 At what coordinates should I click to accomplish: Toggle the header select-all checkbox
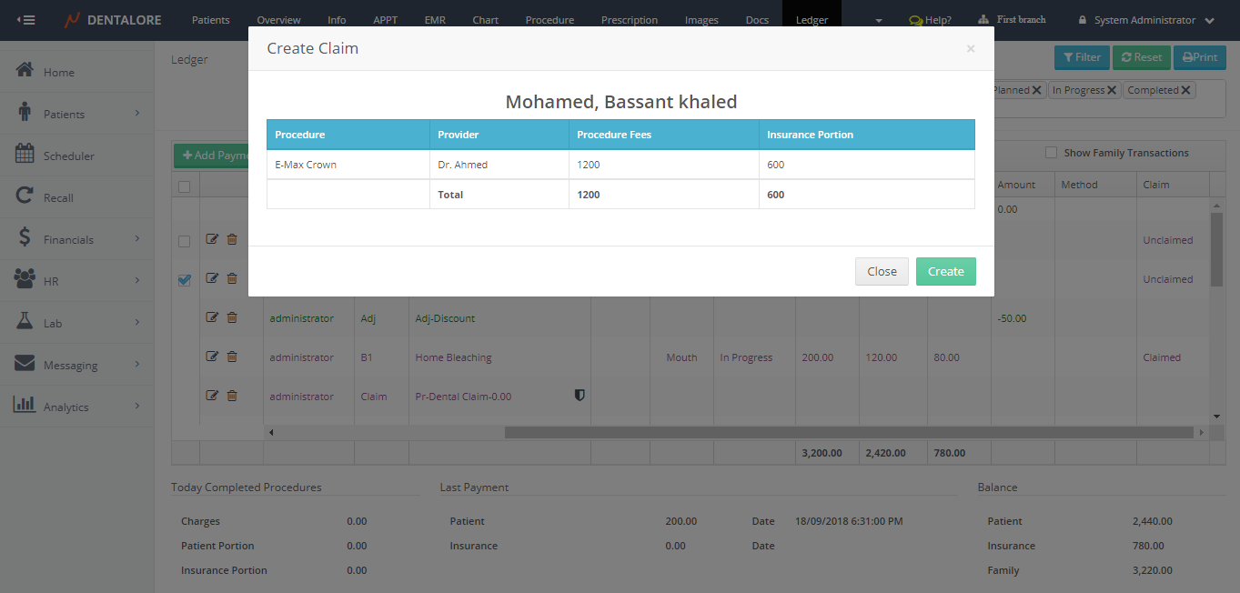pyautogui.click(x=185, y=186)
